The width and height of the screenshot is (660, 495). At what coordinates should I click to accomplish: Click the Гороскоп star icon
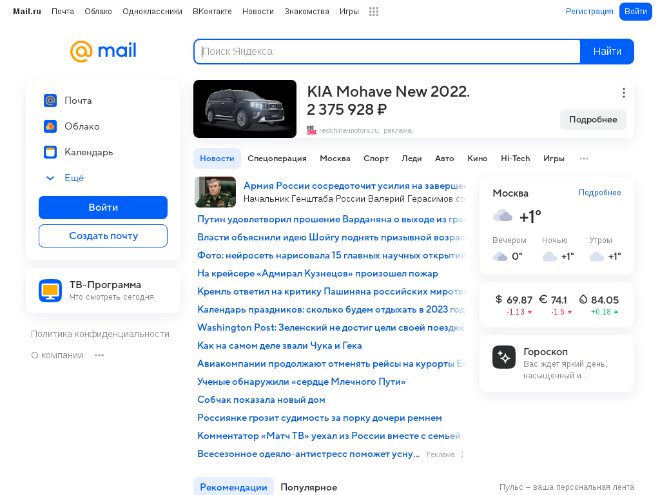pos(504,357)
